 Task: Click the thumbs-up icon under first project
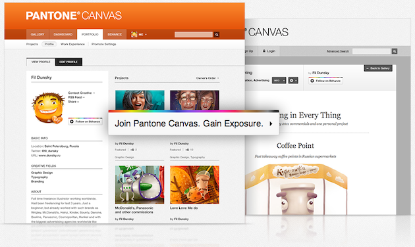click(x=132, y=150)
